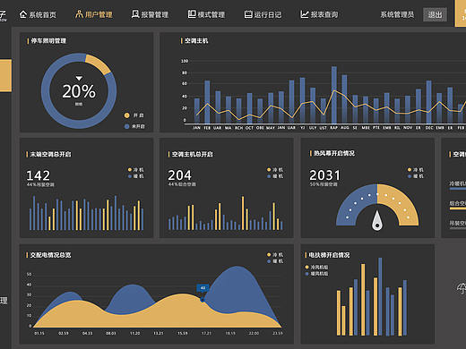Viewport: 466px width, 349px height.
Task: Click the 热风幕开启情况 panel title
Action: (x=334, y=153)
